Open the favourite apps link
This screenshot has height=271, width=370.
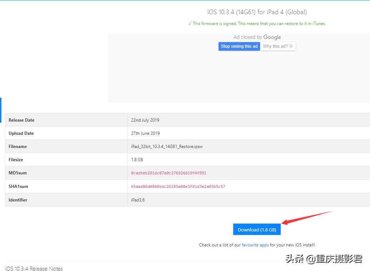click(x=255, y=245)
